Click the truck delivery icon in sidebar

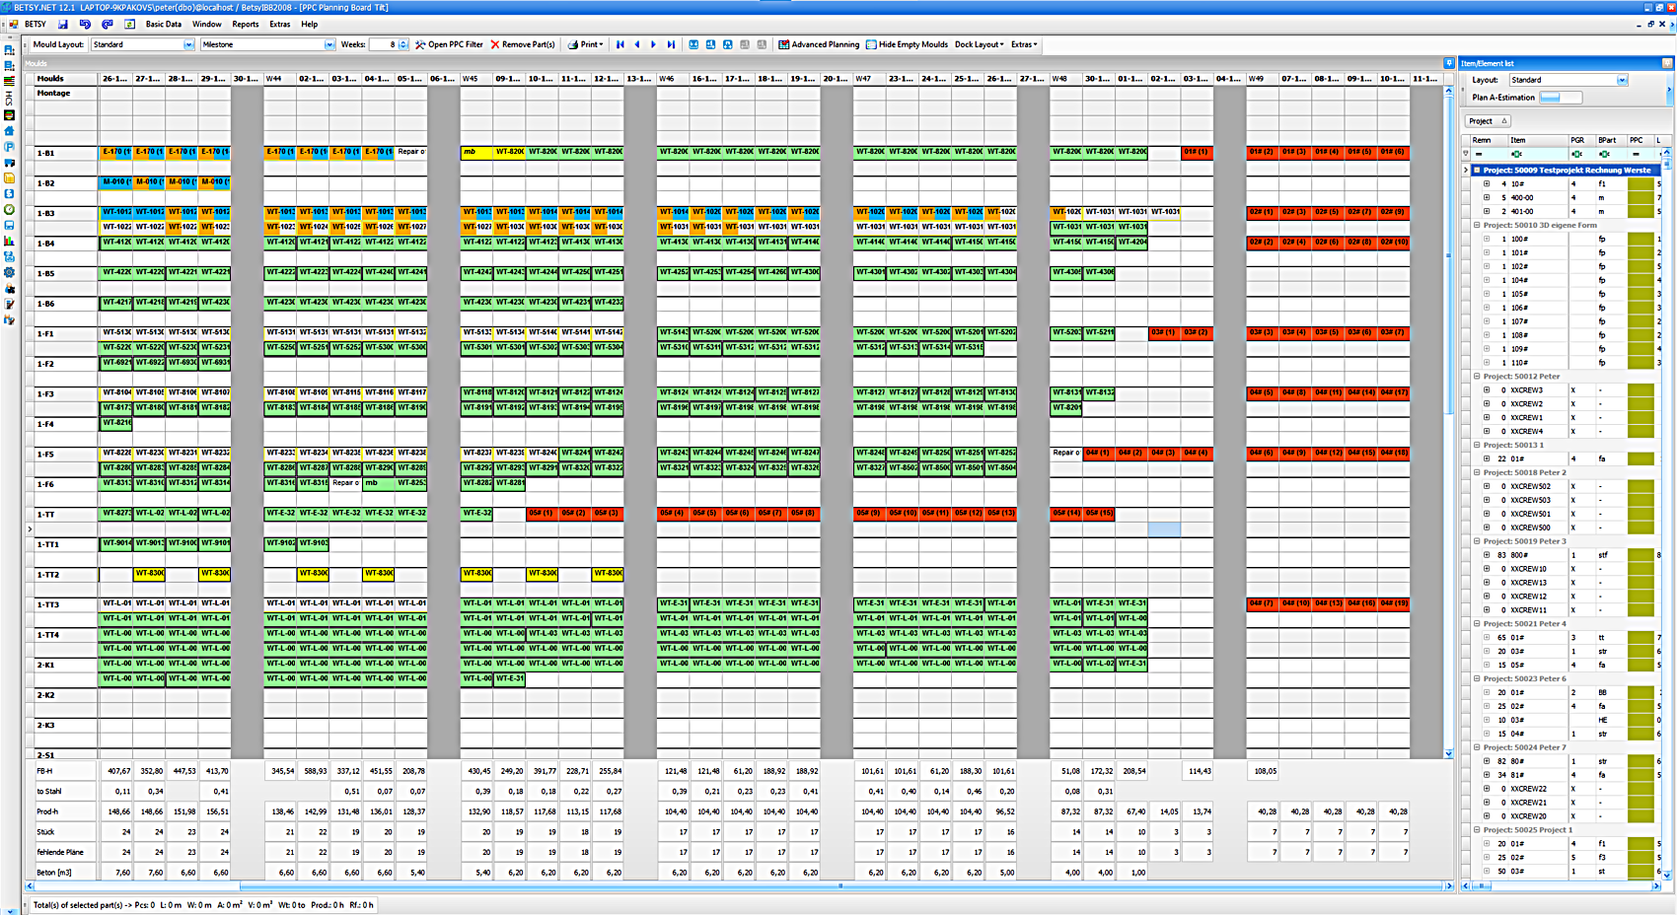9,162
